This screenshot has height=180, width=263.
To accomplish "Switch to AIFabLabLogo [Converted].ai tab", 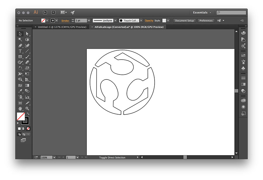I will pyautogui.click(x=129, y=27).
